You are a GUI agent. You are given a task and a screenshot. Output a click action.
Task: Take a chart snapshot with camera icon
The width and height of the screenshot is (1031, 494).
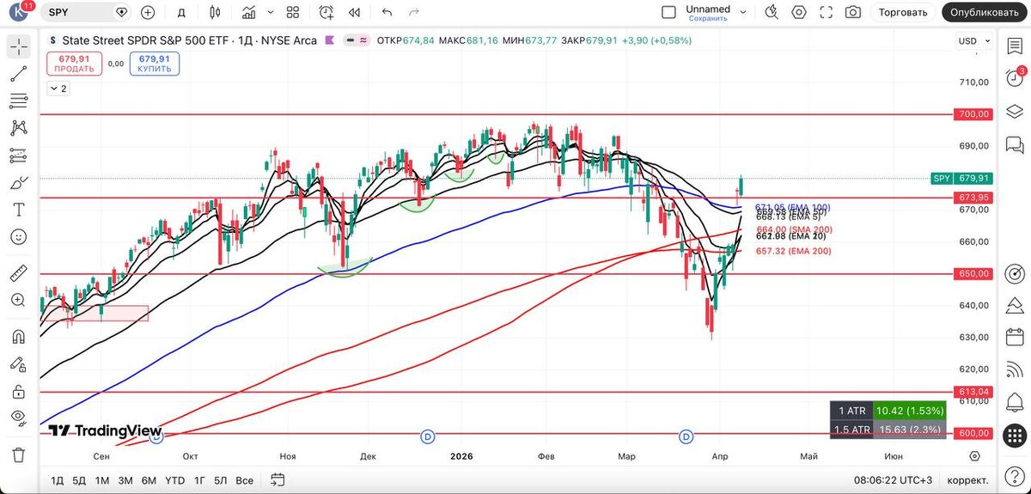[x=852, y=12]
